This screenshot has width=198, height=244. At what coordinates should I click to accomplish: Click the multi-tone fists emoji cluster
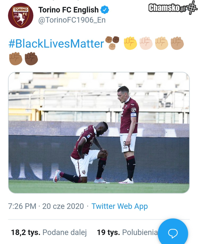coord(112,43)
